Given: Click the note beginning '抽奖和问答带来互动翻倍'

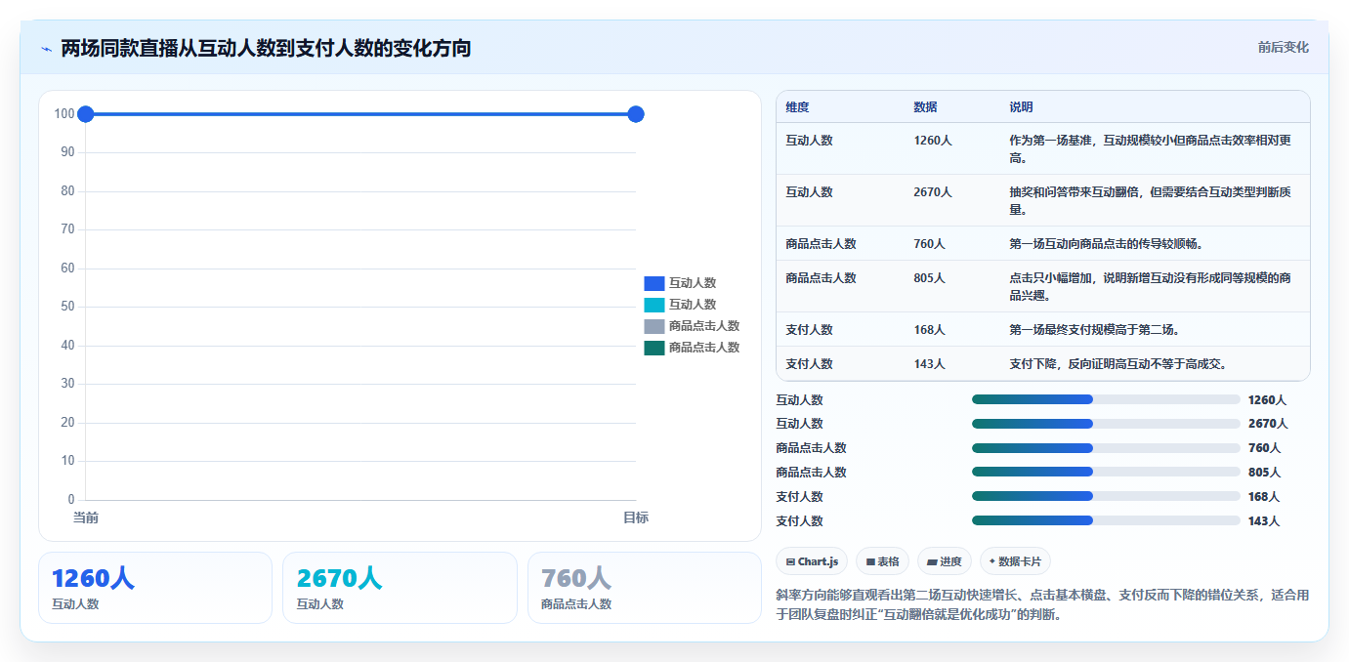Looking at the screenshot, I should 1151,201.
